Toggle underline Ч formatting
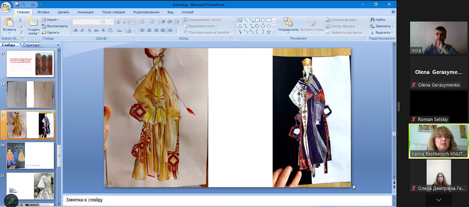The image size is (469, 207). click(90, 30)
